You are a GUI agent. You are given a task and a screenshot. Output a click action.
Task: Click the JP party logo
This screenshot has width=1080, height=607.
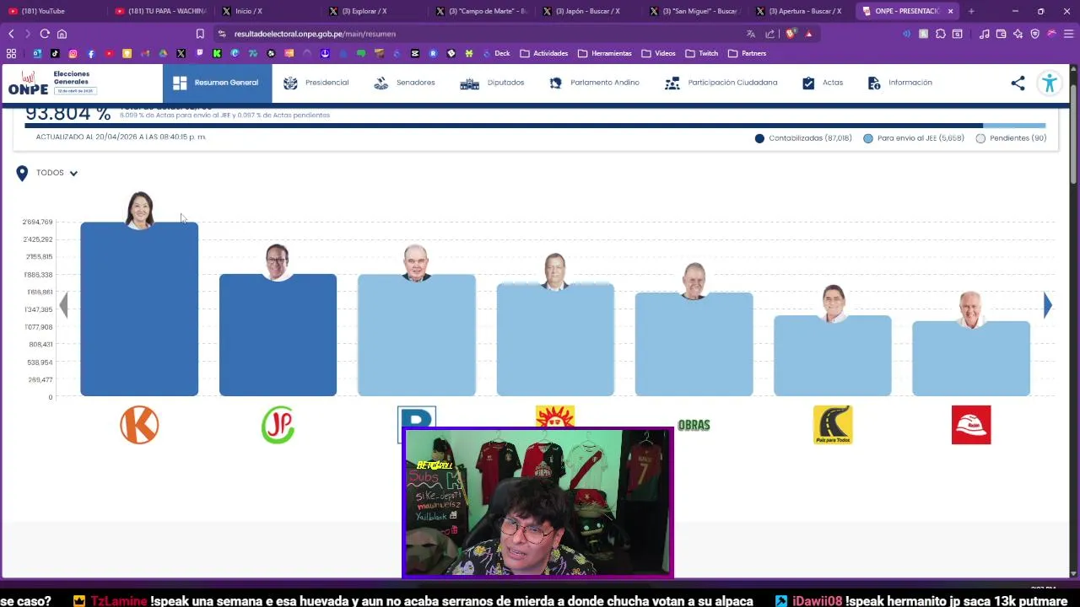(278, 425)
